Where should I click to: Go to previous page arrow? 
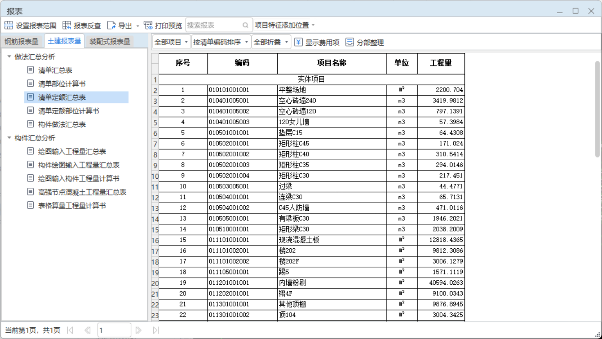87,330
